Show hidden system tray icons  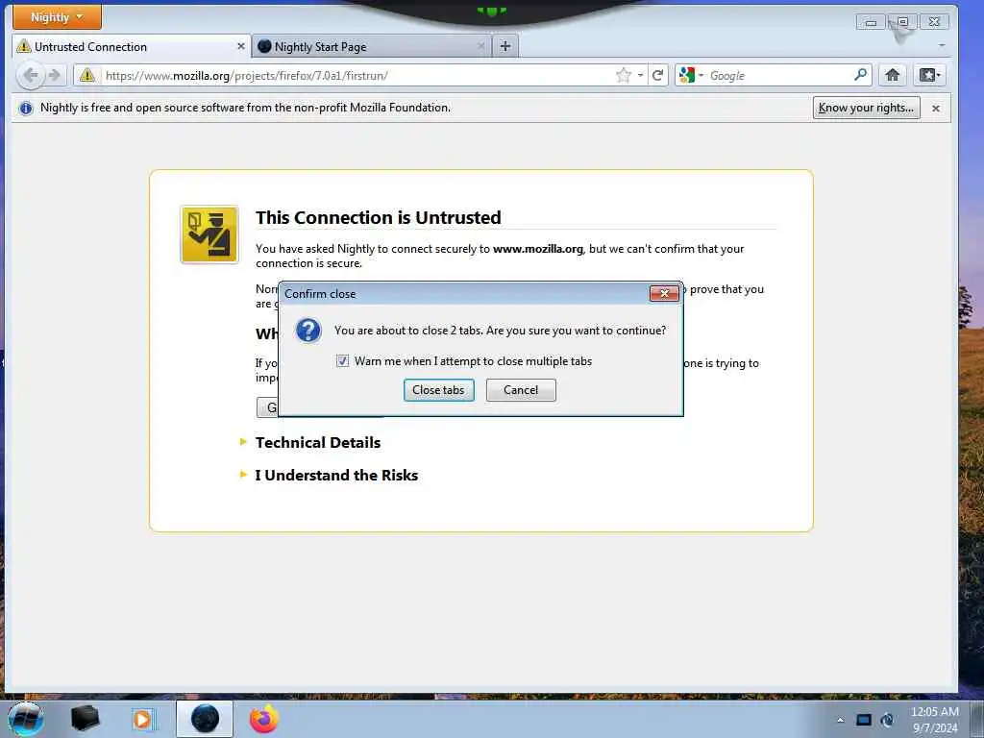[840, 720]
